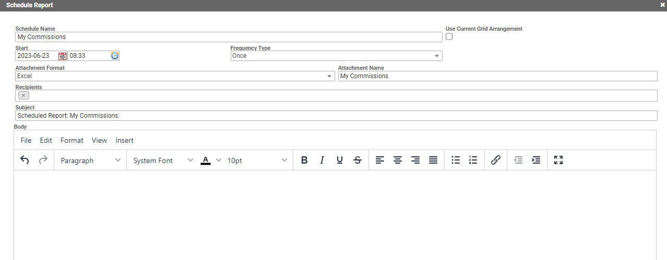Click the Undo arrow icon

point(25,160)
